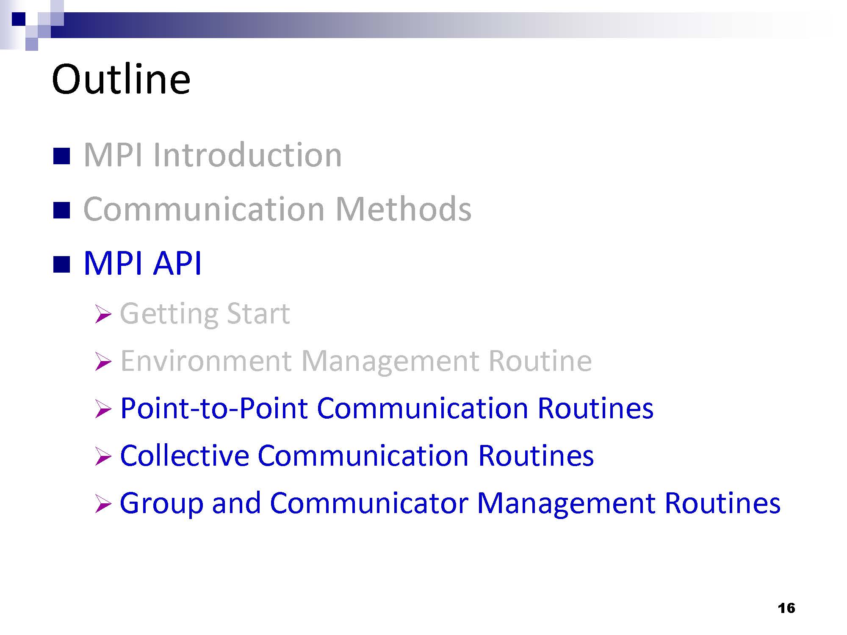Click the square bullet beside MPI API
The width and height of the screenshot is (847, 635).
tap(61, 265)
